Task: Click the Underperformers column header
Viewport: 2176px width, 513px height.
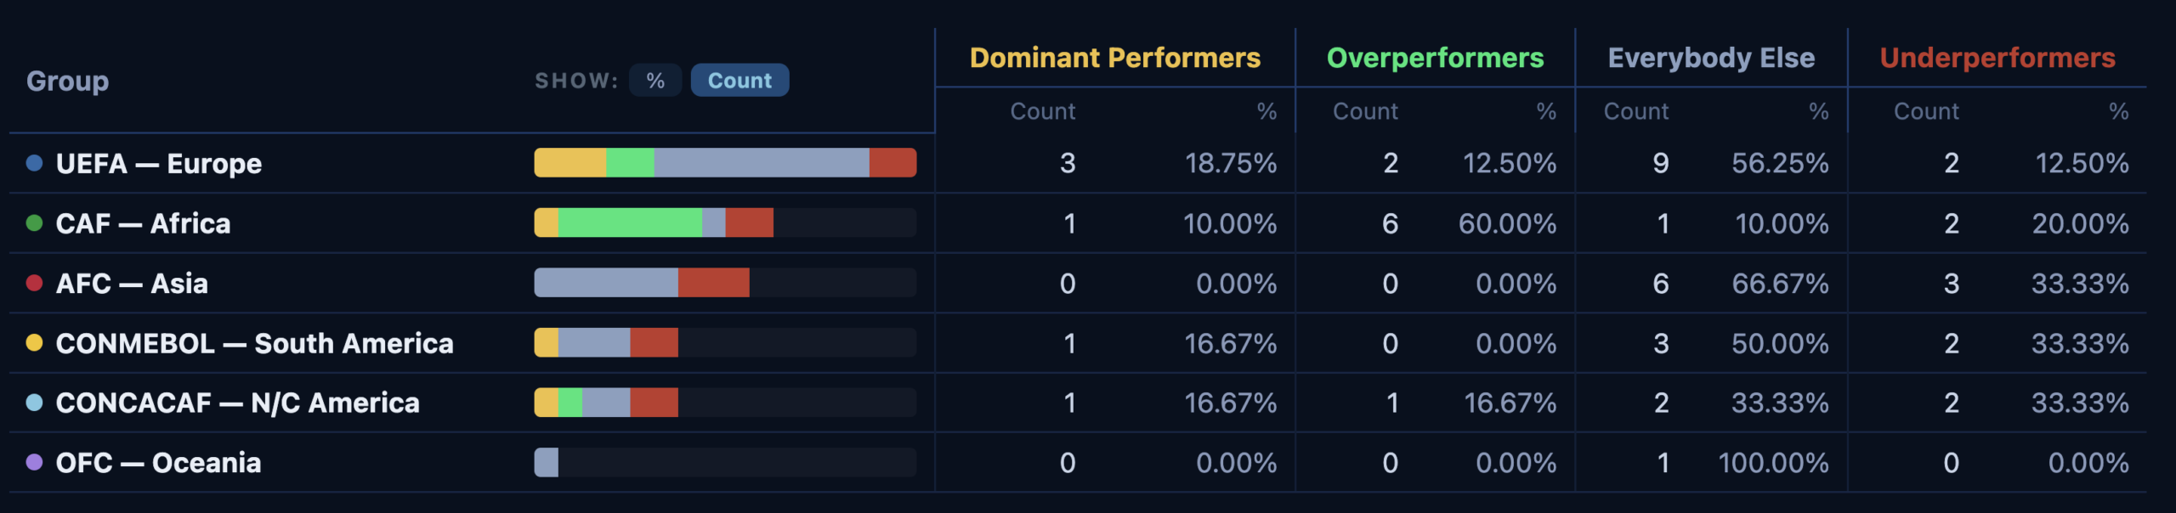Action: coord(1997,58)
